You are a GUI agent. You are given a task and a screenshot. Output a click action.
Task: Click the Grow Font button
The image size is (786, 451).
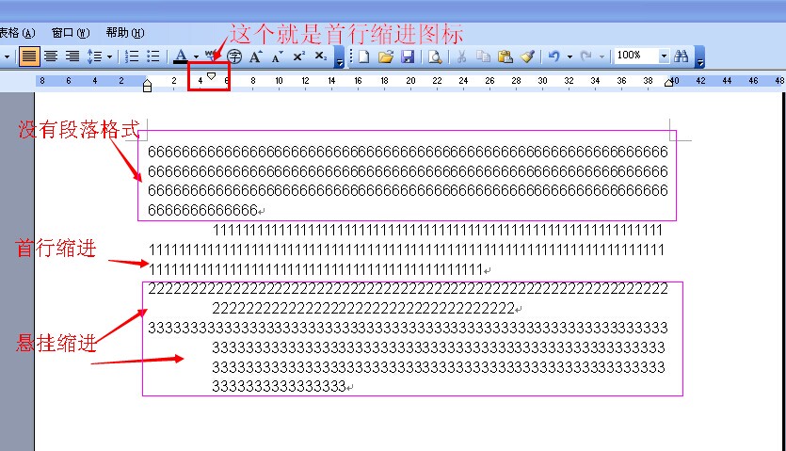tap(255, 56)
